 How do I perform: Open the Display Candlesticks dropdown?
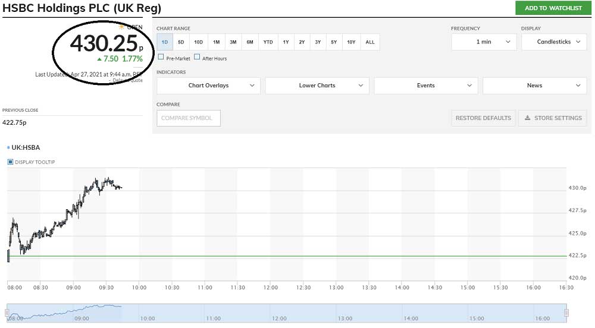[x=554, y=42]
